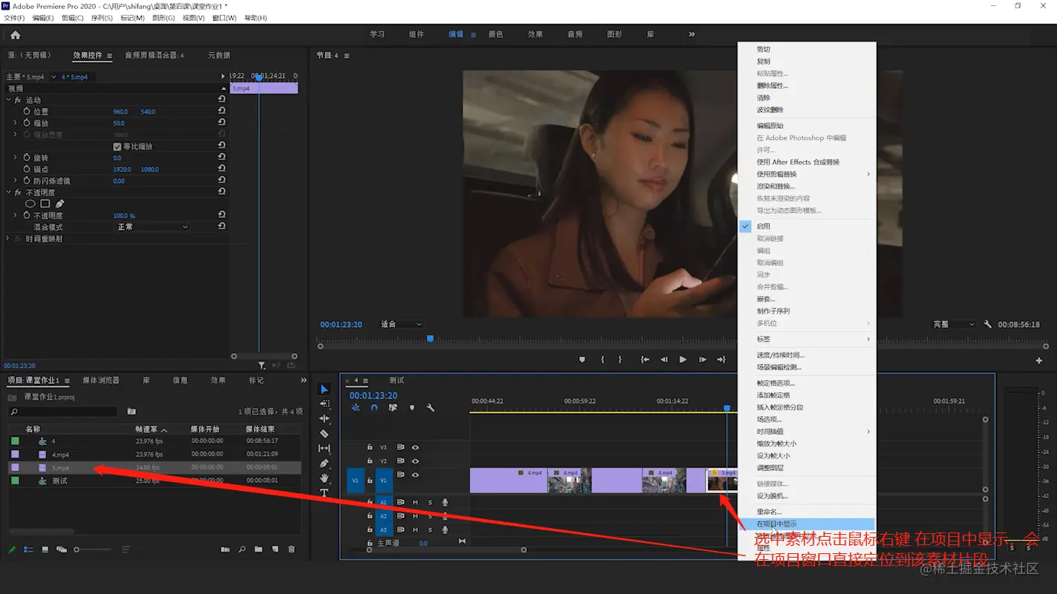Open the Sequence (序列) menu
This screenshot has width=1057, height=594.
[102, 18]
